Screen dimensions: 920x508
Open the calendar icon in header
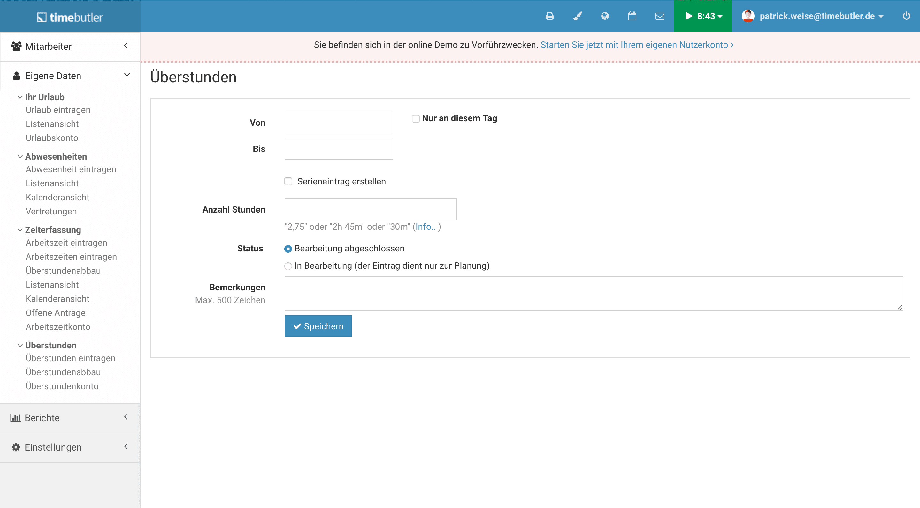click(632, 16)
